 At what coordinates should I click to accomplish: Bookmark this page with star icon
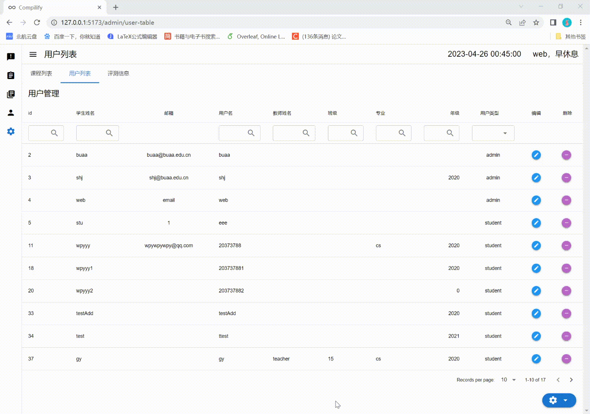[536, 23]
